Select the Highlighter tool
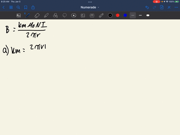The image size is (180, 135). [x=46, y=15]
